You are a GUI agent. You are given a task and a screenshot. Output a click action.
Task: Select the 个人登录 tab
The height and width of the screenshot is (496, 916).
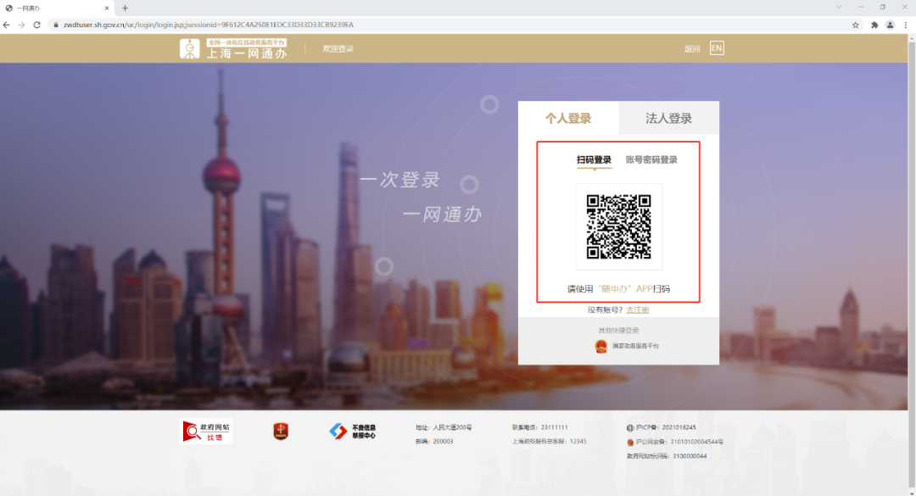pos(571,118)
